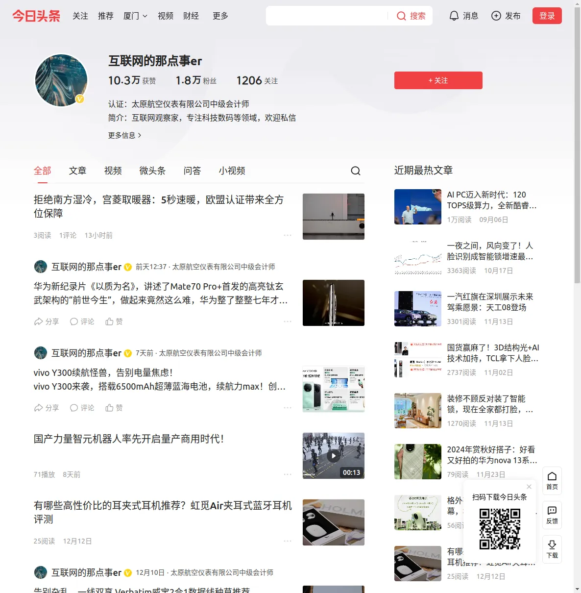The width and height of the screenshot is (581, 593).
Task: Switch to the 文章 tab
Action: click(78, 171)
